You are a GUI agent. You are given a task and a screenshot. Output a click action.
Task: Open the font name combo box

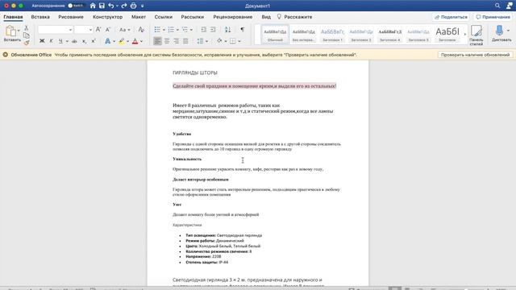click(56, 30)
